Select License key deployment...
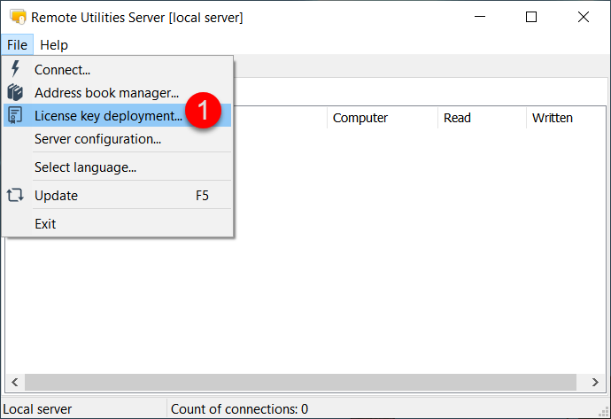Viewport: 611px width, 419px height. pos(117,116)
